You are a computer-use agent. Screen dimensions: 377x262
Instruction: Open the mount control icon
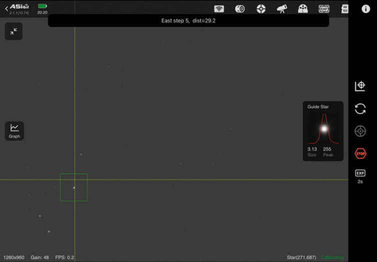[x=303, y=9]
